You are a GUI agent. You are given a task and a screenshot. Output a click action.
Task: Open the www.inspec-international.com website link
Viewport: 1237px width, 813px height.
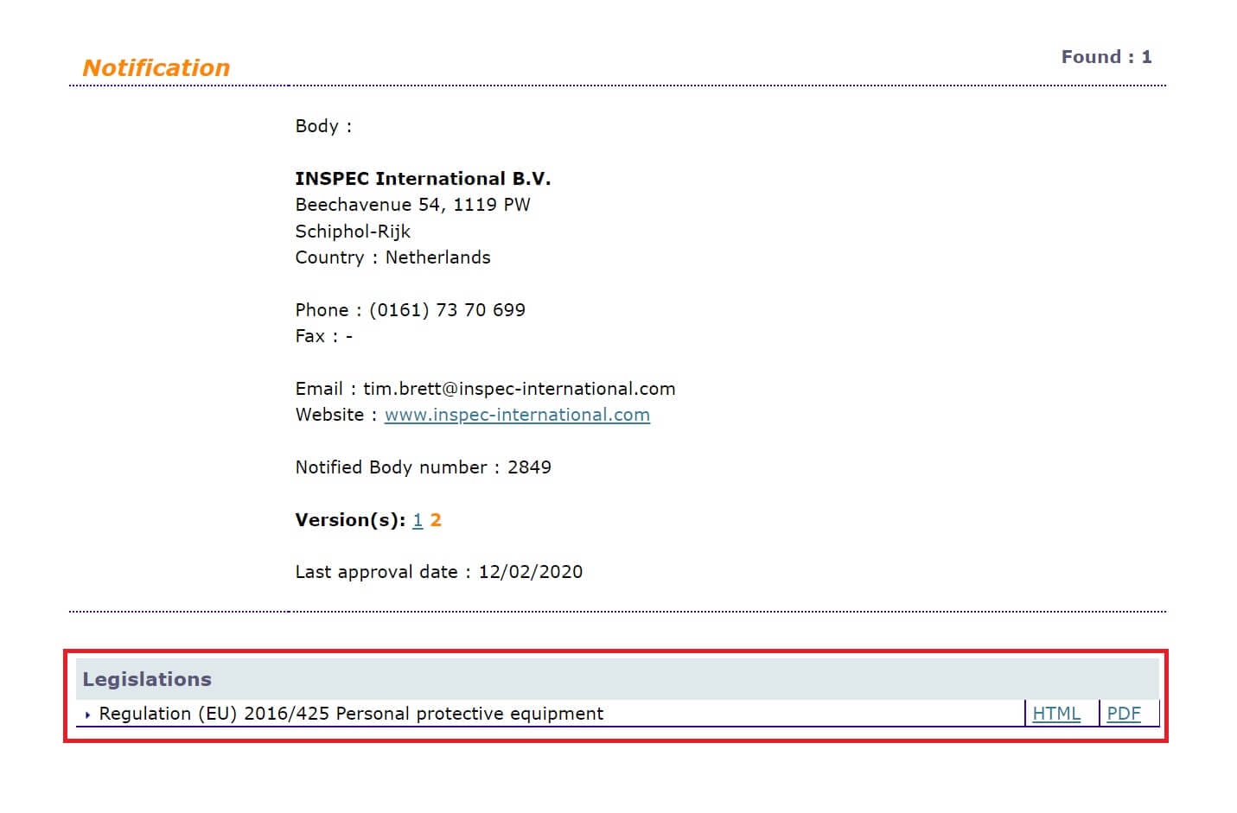click(x=517, y=415)
